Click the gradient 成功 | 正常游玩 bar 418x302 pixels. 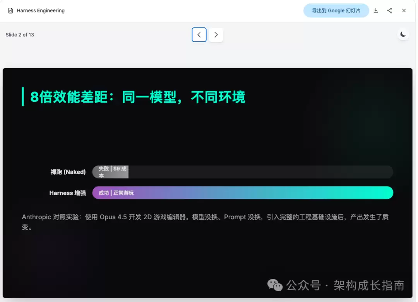pos(242,193)
